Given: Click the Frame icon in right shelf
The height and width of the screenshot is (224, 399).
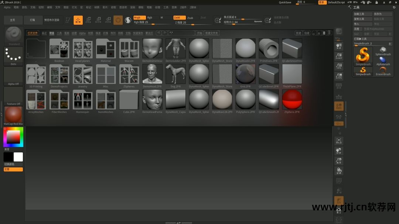Looking at the screenshot, I should point(339,141).
